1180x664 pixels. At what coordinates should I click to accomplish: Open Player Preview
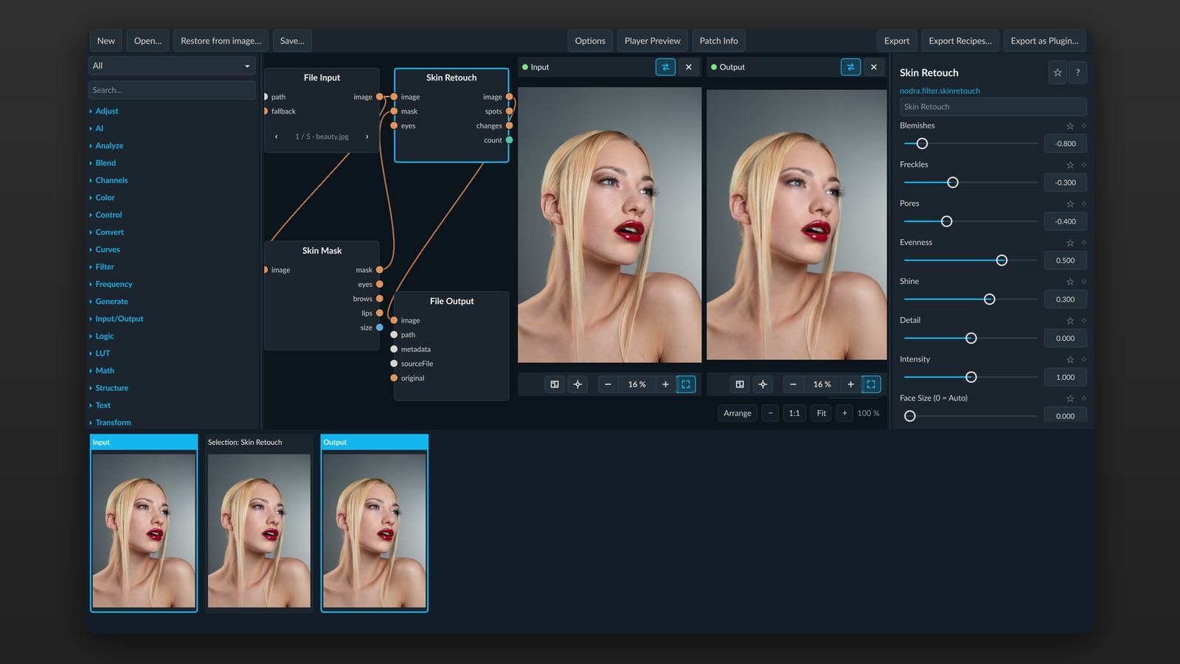652,41
